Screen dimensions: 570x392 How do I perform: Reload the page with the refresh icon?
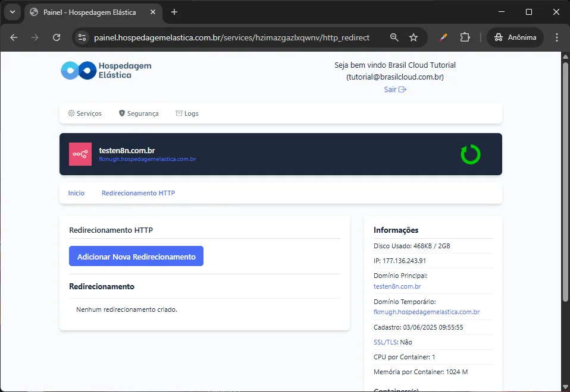point(57,37)
